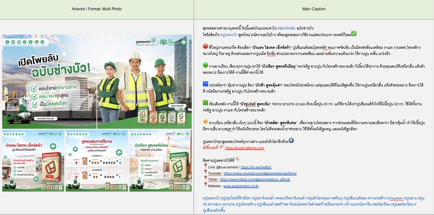Click the orange diamond emoji before บัวพลัส paragraph
Viewport: 434px width, 215px height.
[205, 121]
